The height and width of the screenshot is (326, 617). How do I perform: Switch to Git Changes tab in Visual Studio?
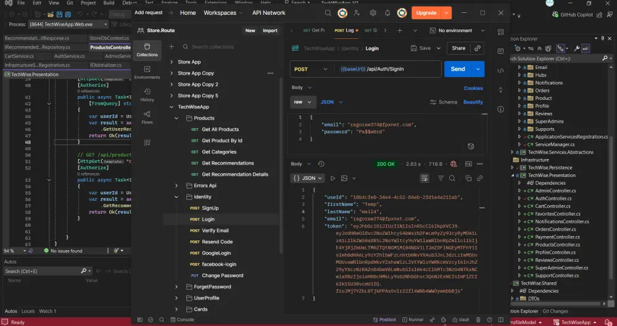(x=555, y=311)
